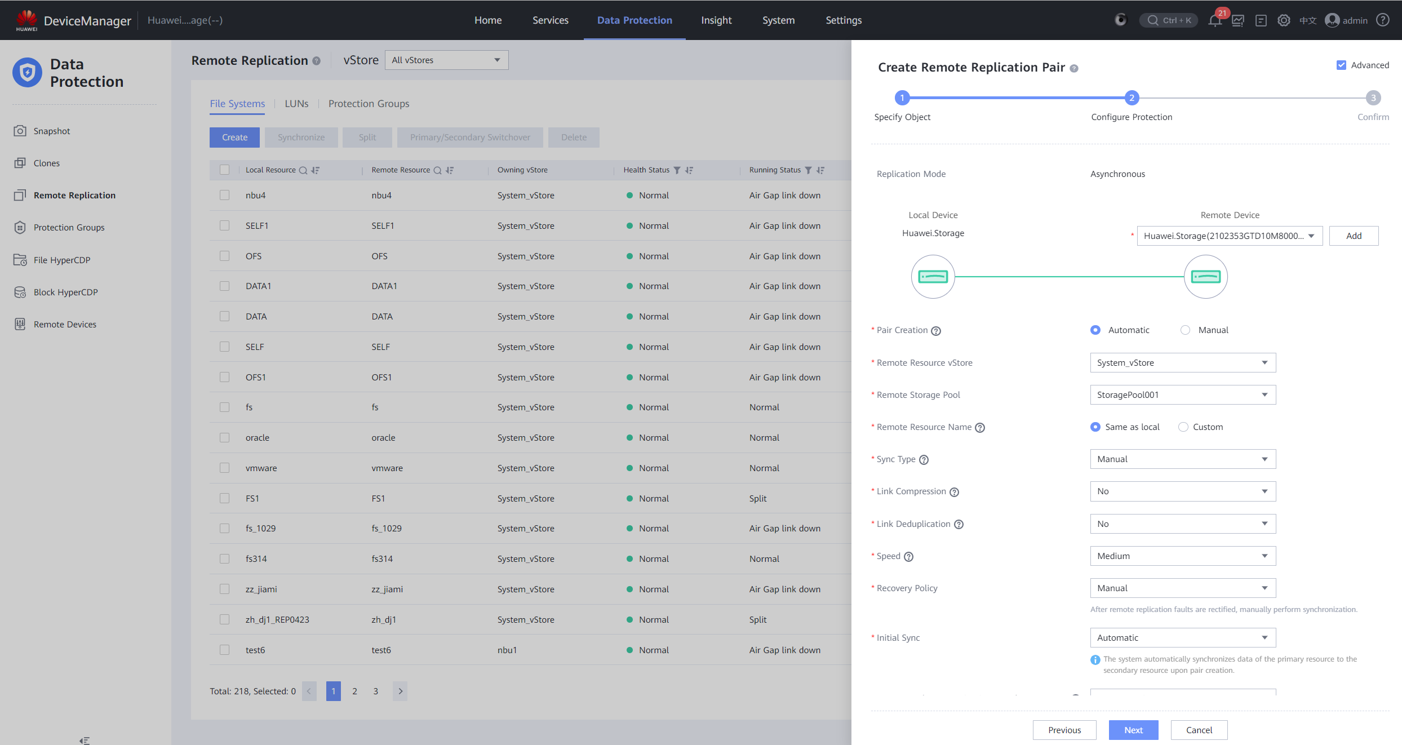Click Local Resource search magnifier icon
Image resolution: width=1402 pixels, height=745 pixels.
click(x=303, y=170)
